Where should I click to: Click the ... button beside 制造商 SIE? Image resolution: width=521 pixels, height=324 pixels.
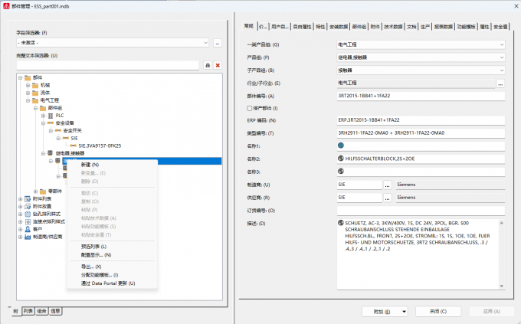coord(387,185)
